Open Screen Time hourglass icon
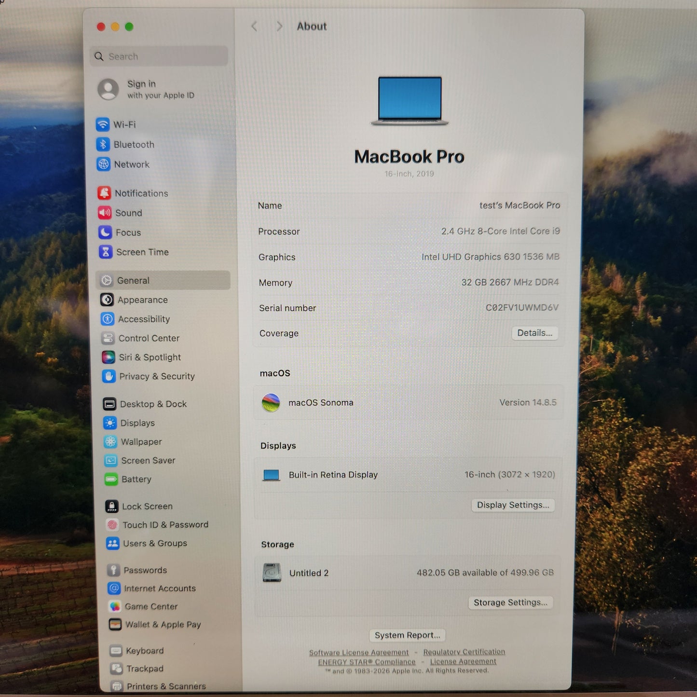697x697 pixels. (106, 252)
